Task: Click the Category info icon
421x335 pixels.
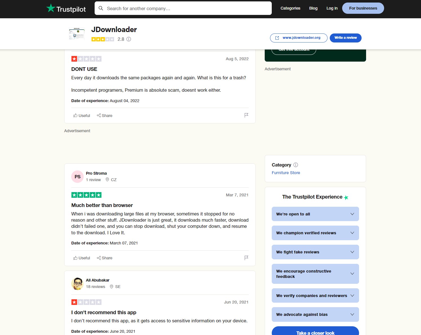Action: click(296, 165)
